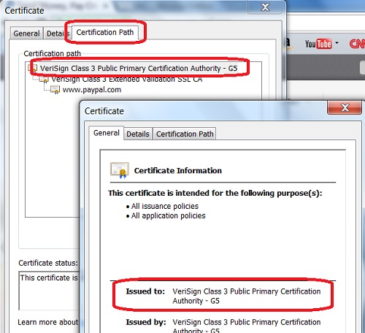The width and height of the screenshot is (365, 333).
Task: Select VeriSign Class 3 Extended Validation SSL CA row
Action: (x=127, y=79)
